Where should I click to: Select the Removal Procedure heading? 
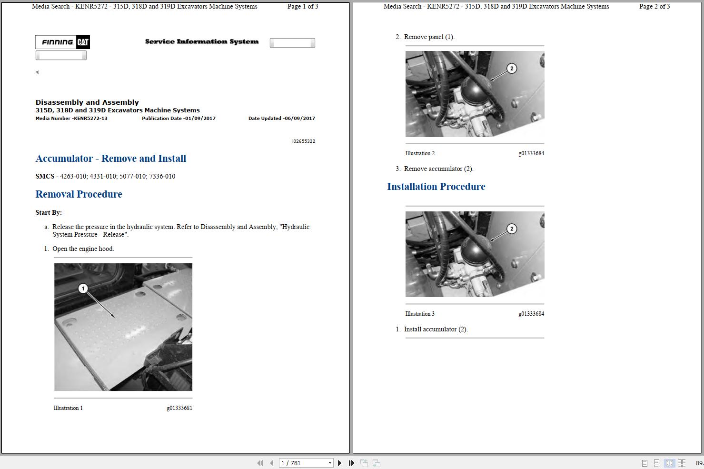coord(79,194)
